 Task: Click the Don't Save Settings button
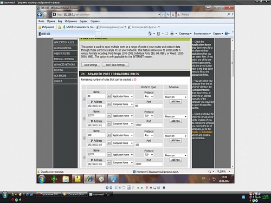click(115, 65)
